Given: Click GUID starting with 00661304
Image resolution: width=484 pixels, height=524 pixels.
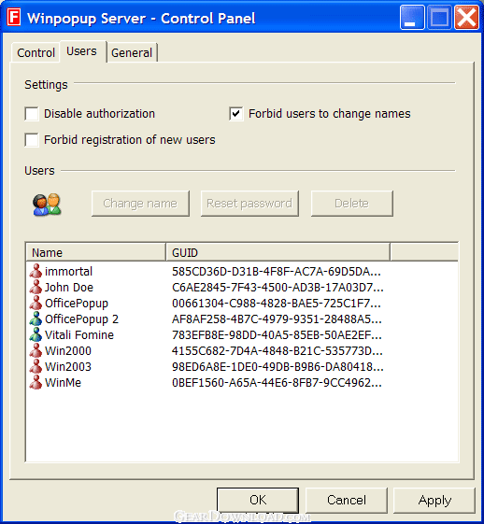Looking at the screenshot, I should [x=277, y=304].
